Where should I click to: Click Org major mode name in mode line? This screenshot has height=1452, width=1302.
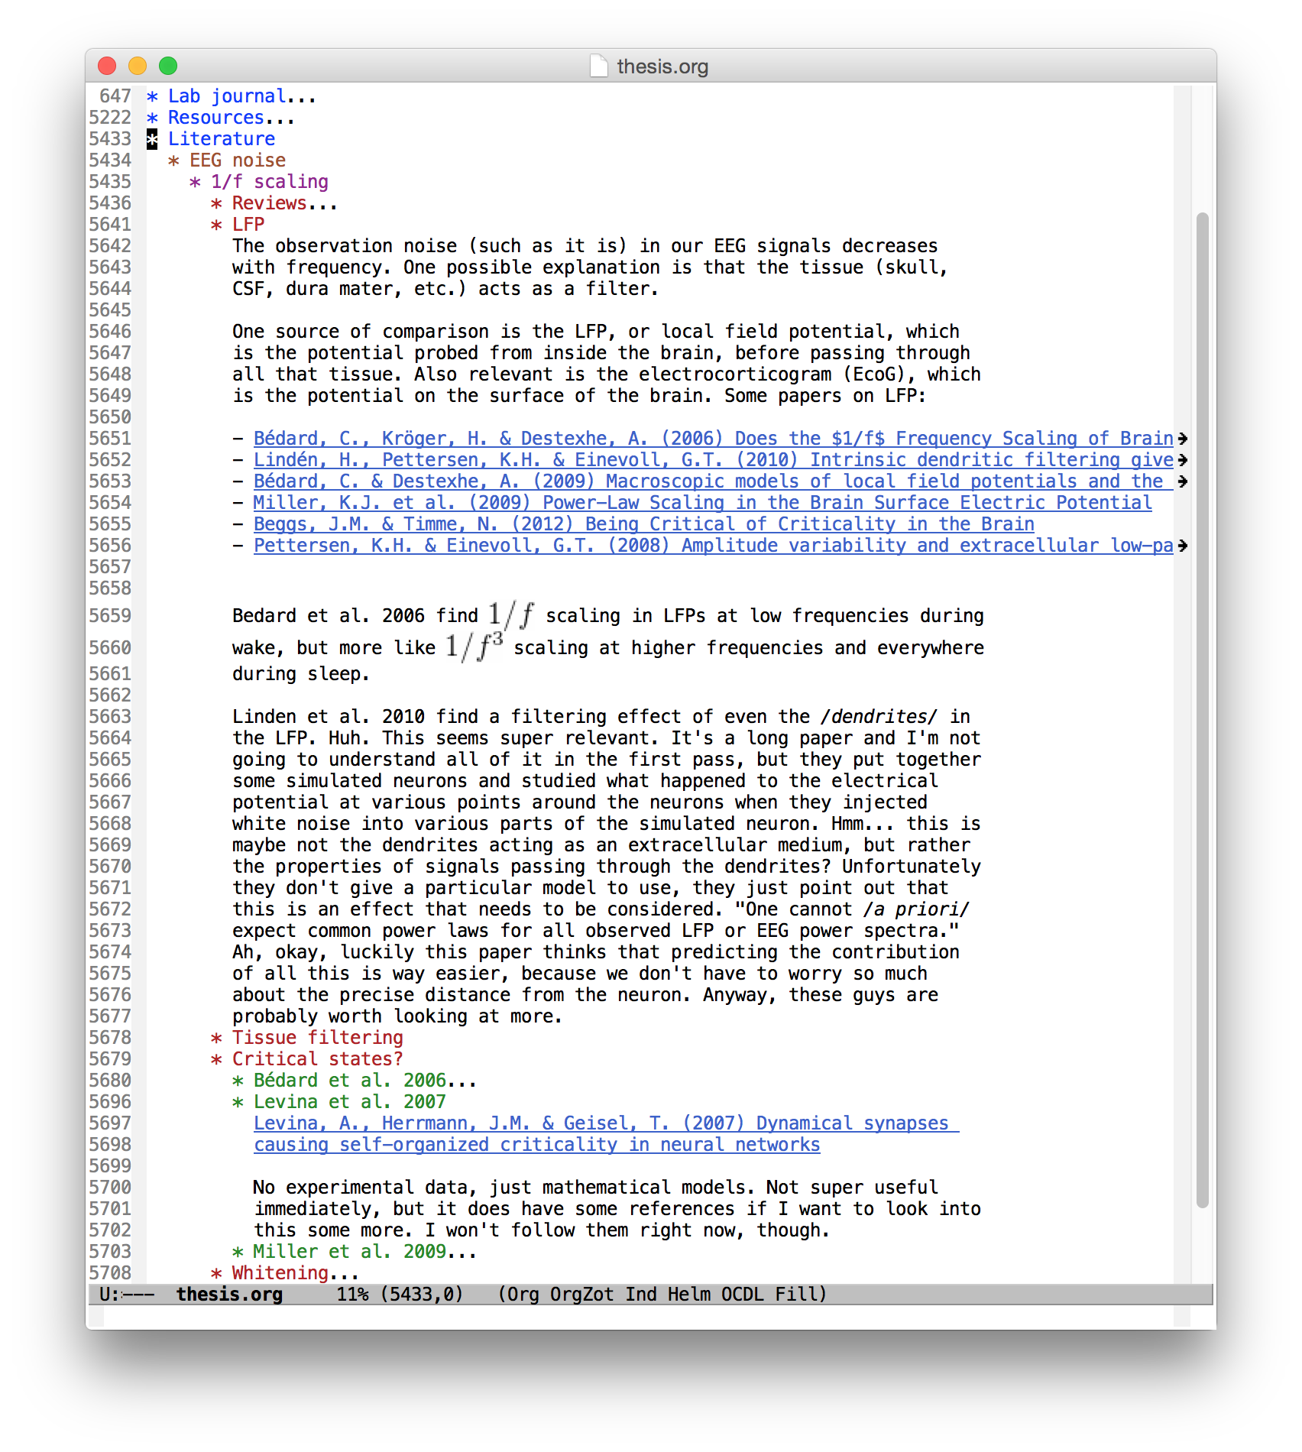click(523, 1295)
